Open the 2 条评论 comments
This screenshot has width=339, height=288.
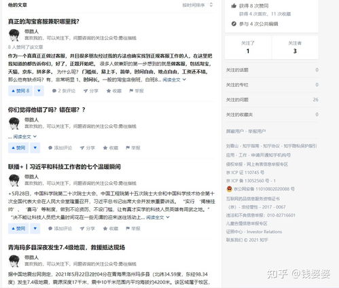[x=64, y=91]
